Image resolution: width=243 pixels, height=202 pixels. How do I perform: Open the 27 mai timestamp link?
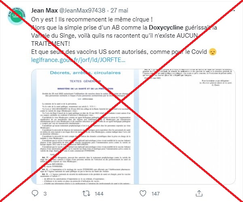click(x=119, y=11)
